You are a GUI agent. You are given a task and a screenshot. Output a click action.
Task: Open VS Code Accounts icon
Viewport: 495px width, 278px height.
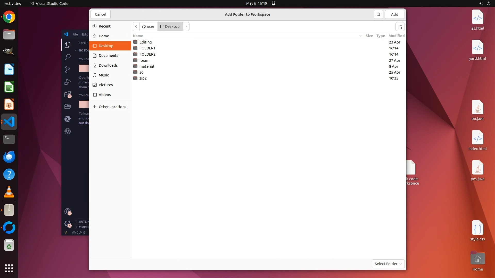point(68,212)
